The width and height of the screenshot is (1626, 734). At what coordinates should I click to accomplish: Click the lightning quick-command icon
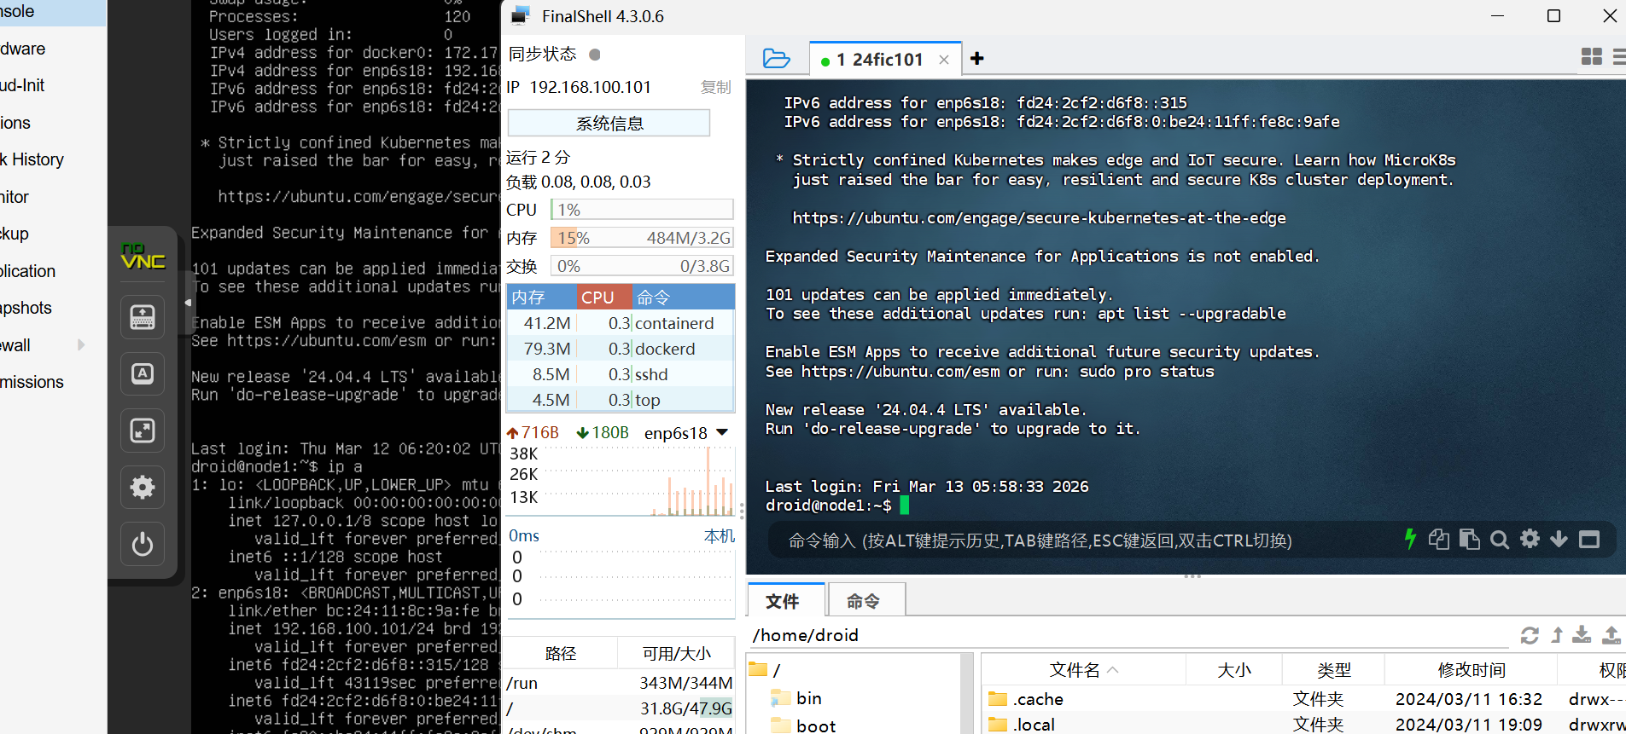pyautogui.click(x=1410, y=539)
